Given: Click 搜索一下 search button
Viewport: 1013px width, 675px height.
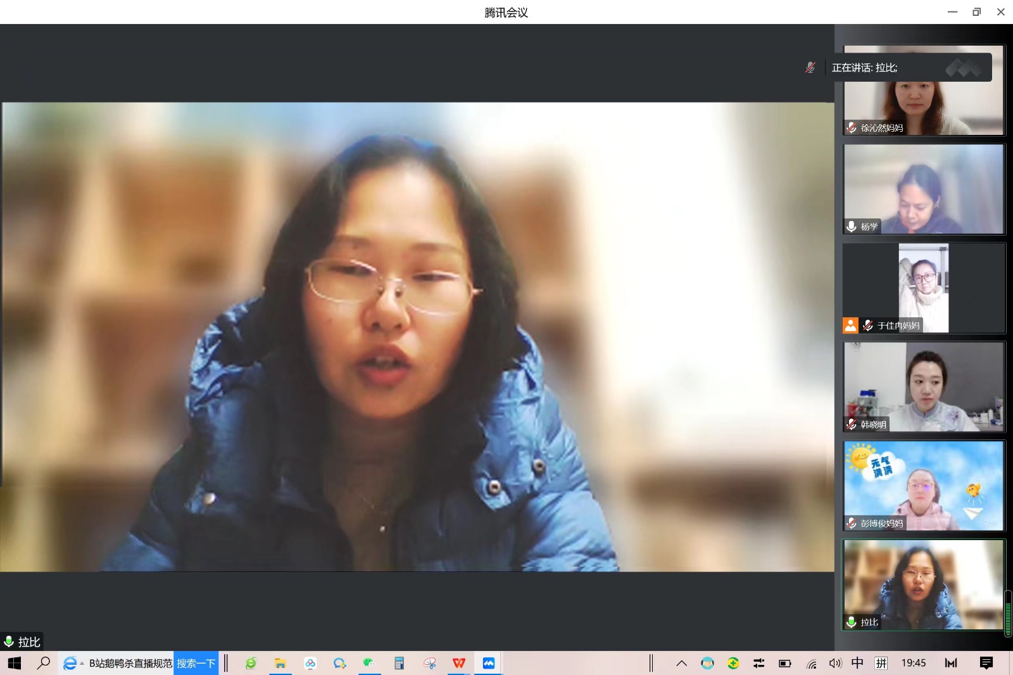Looking at the screenshot, I should 196,663.
